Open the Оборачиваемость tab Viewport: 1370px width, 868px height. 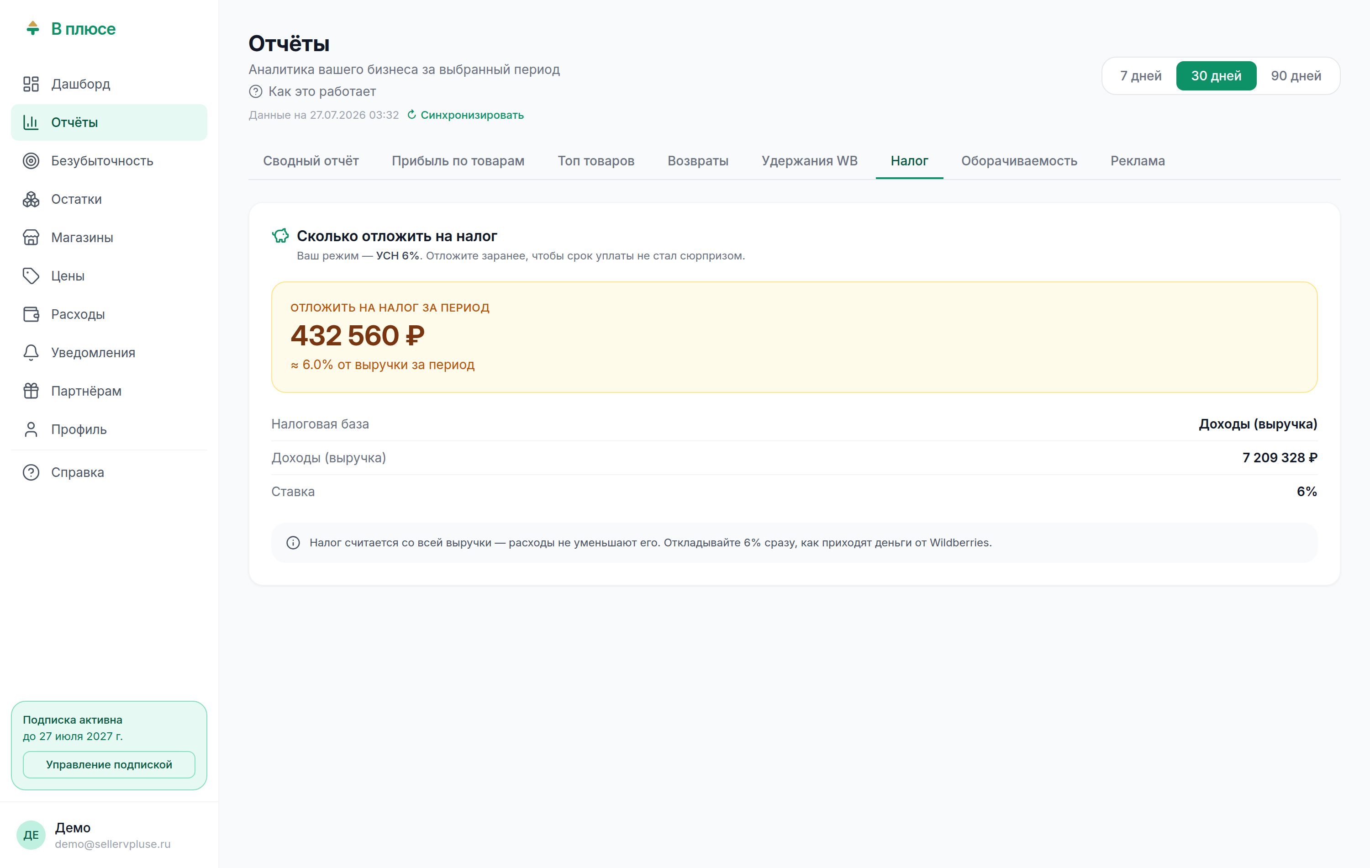(x=1019, y=161)
